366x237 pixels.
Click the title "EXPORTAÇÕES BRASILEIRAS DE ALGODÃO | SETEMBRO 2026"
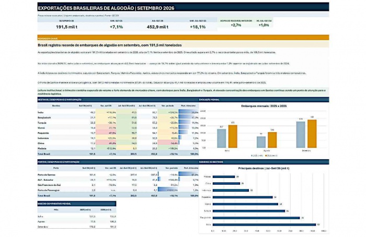point(106,8)
